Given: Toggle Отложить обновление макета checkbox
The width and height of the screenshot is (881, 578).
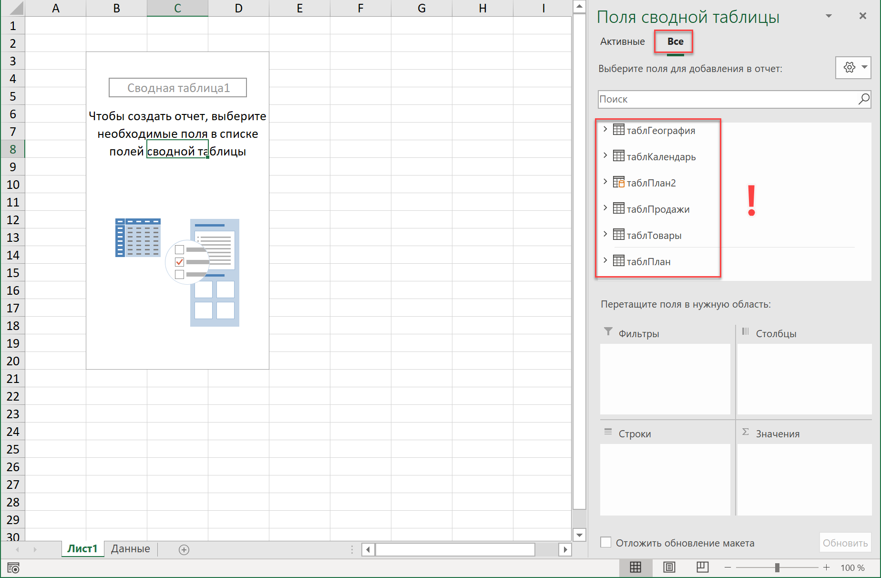Looking at the screenshot, I should (606, 542).
